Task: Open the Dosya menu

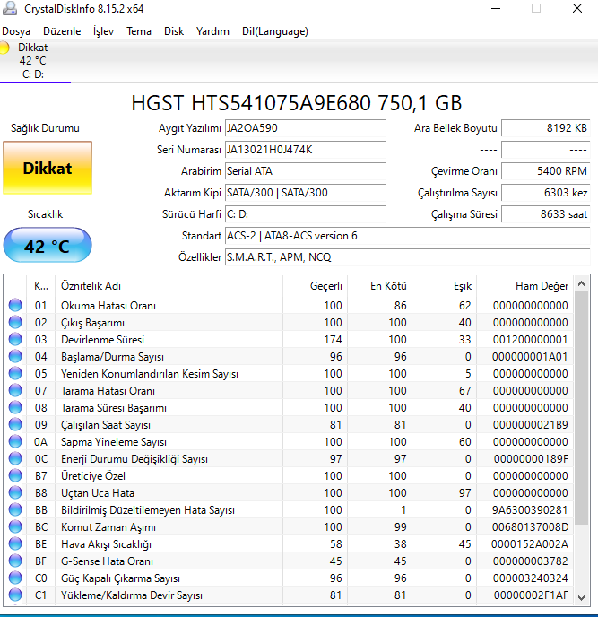Action: pyautogui.click(x=16, y=31)
